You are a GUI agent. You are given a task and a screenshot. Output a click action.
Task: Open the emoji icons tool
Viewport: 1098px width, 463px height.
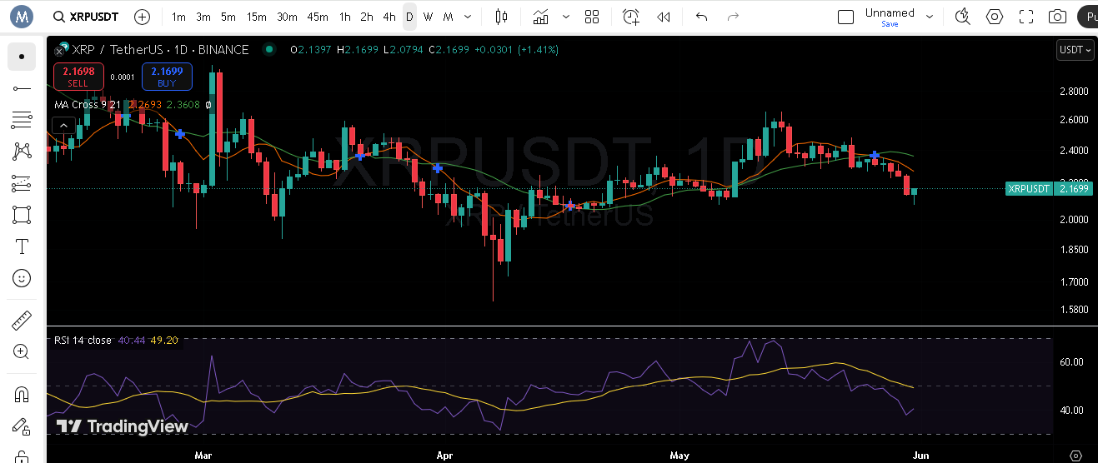pyautogui.click(x=22, y=278)
